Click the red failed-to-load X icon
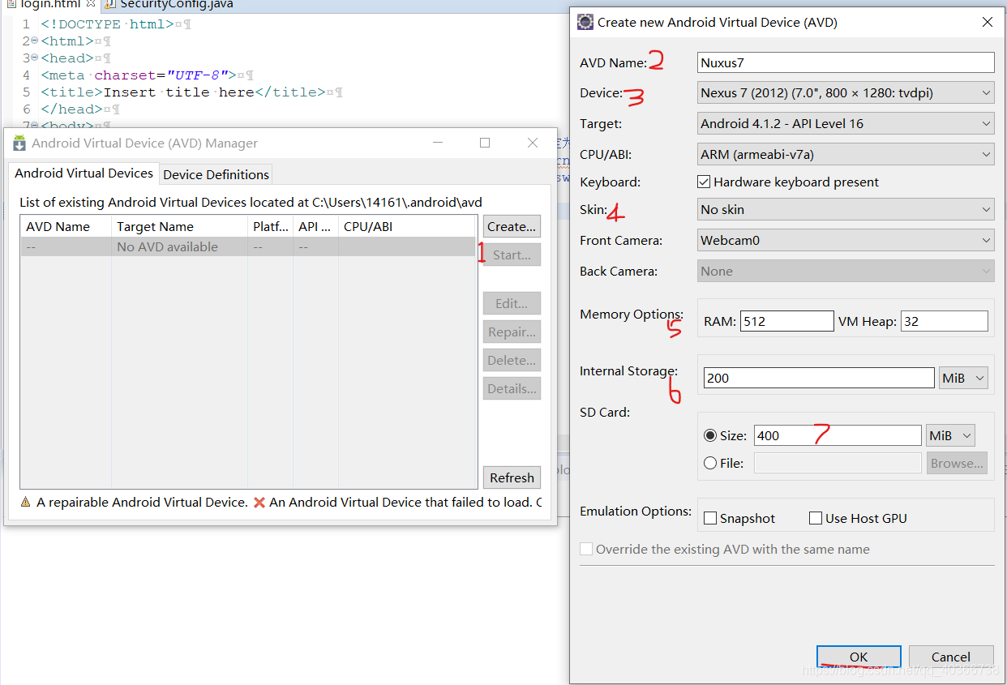Viewport: 1007px width, 685px height. point(259,503)
